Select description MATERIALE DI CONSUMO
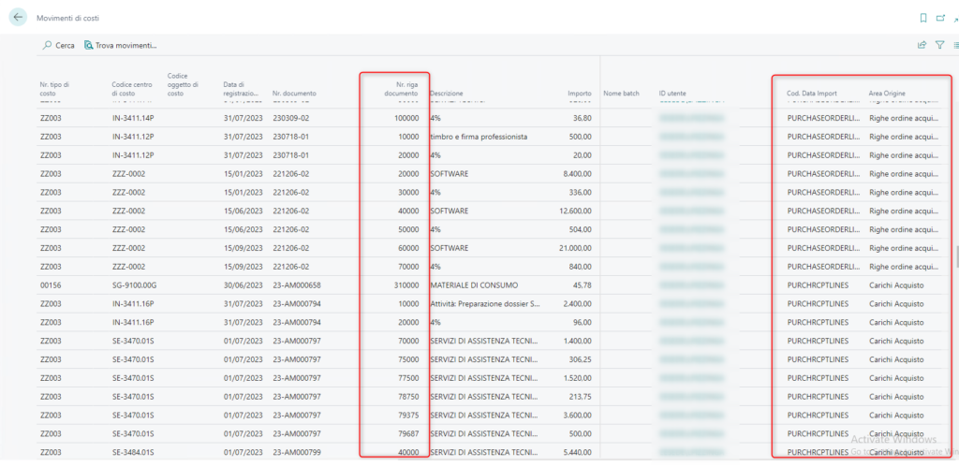Viewport: 959px width, 467px height. [474, 285]
